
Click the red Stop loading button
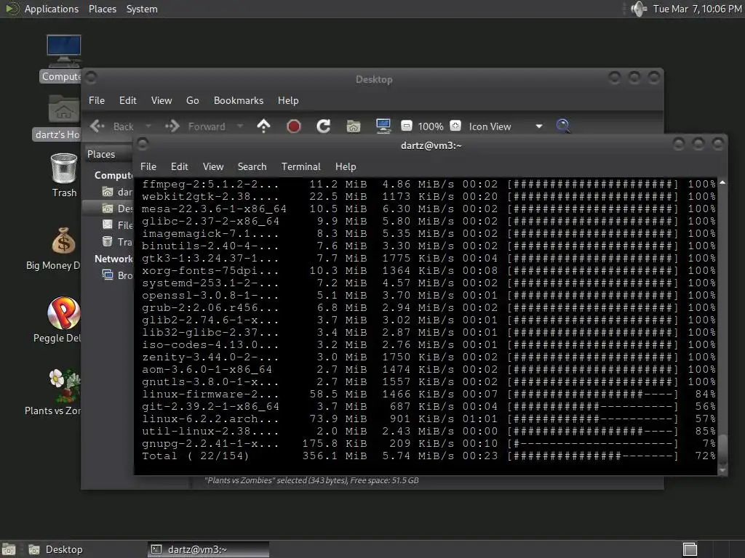coord(294,126)
